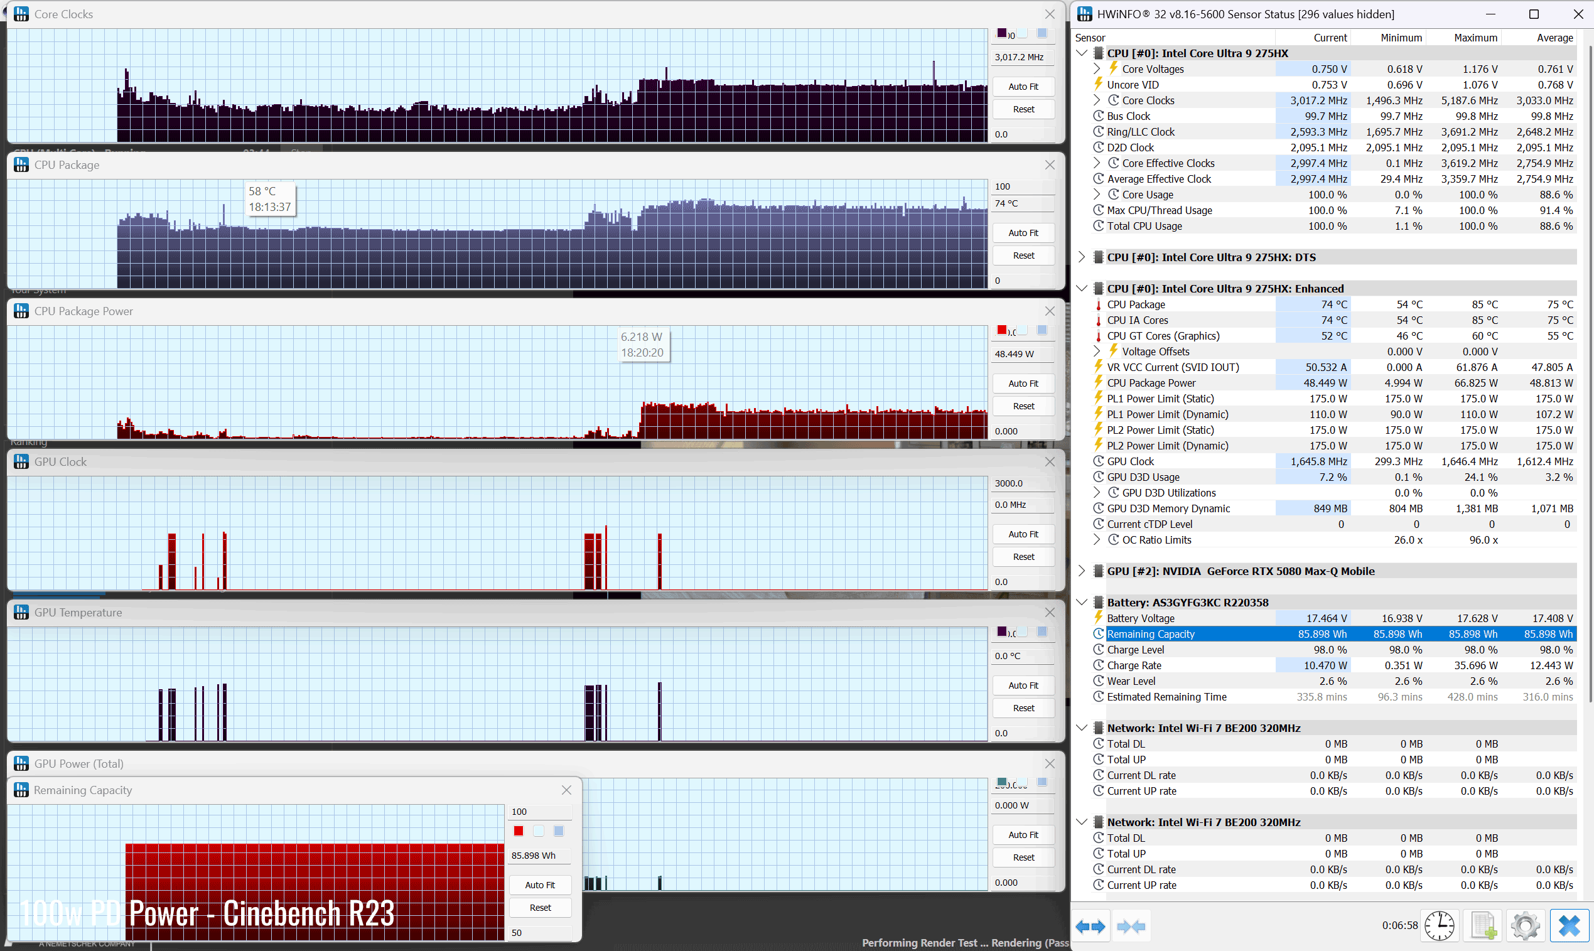Expand the Core Effective Clocks row
The width and height of the screenshot is (1594, 951).
[1097, 163]
